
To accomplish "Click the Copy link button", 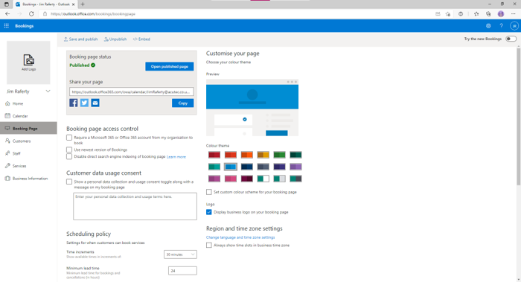I will point(183,103).
